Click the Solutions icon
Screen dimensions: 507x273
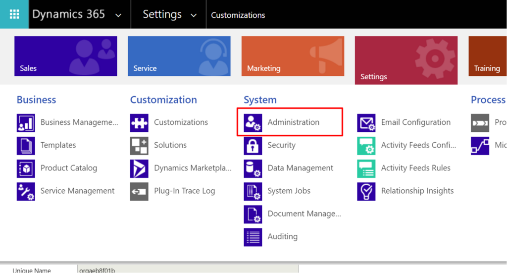[139, 146]
